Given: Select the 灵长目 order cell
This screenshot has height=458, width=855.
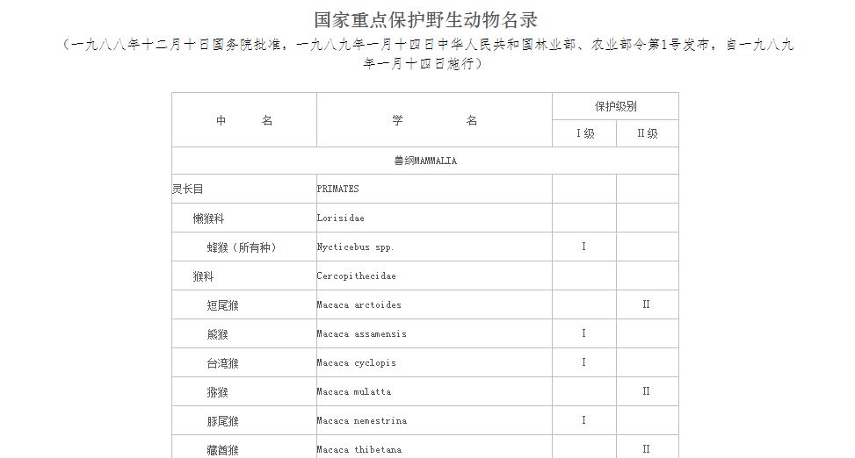Looking at the screenshot, I should click(244, 189).
